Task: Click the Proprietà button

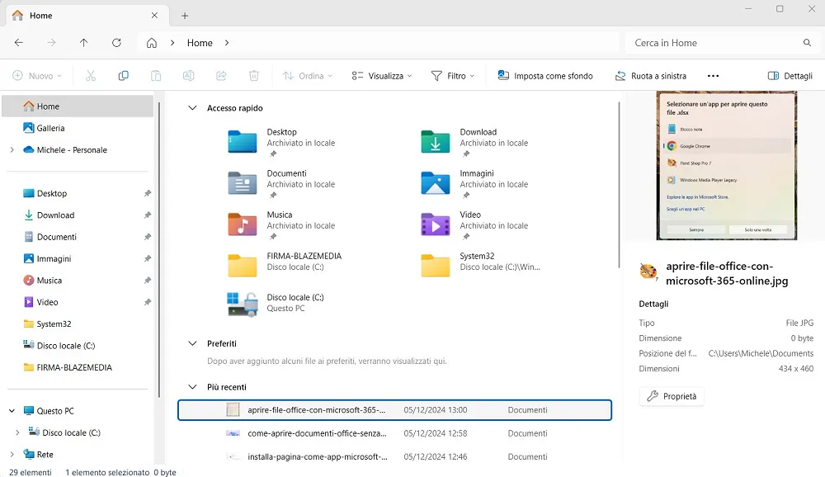Action: click(672, 396)
